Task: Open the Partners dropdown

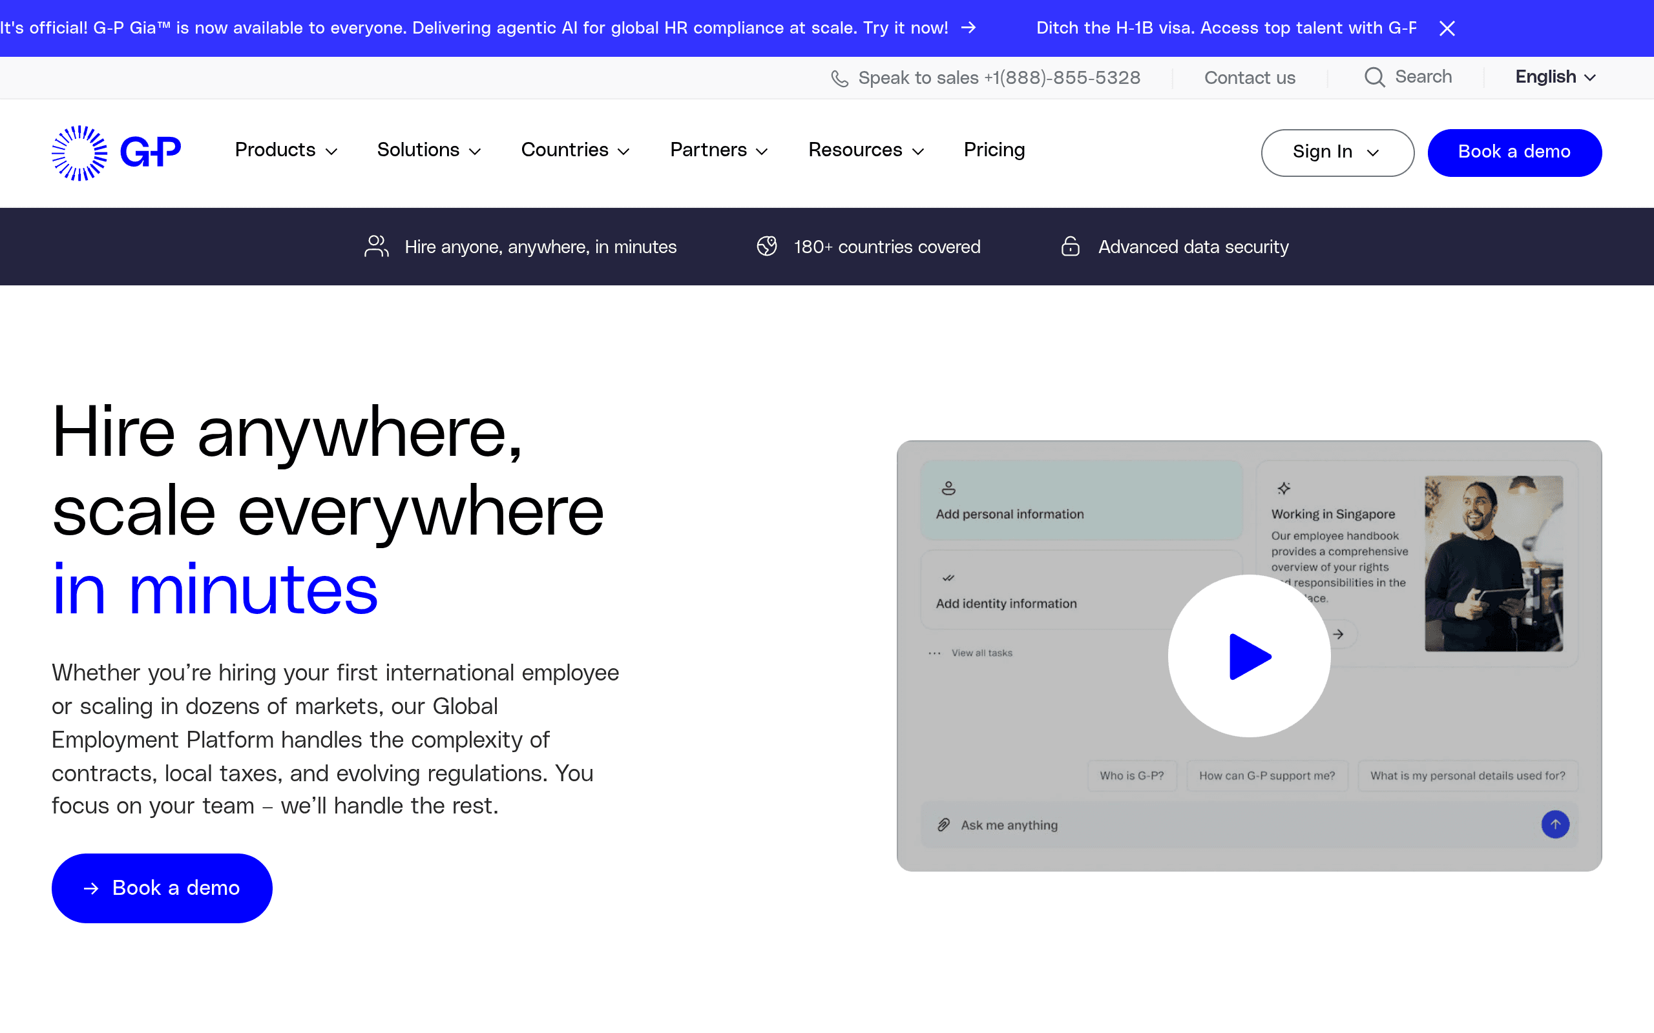Action: [719, 150]
